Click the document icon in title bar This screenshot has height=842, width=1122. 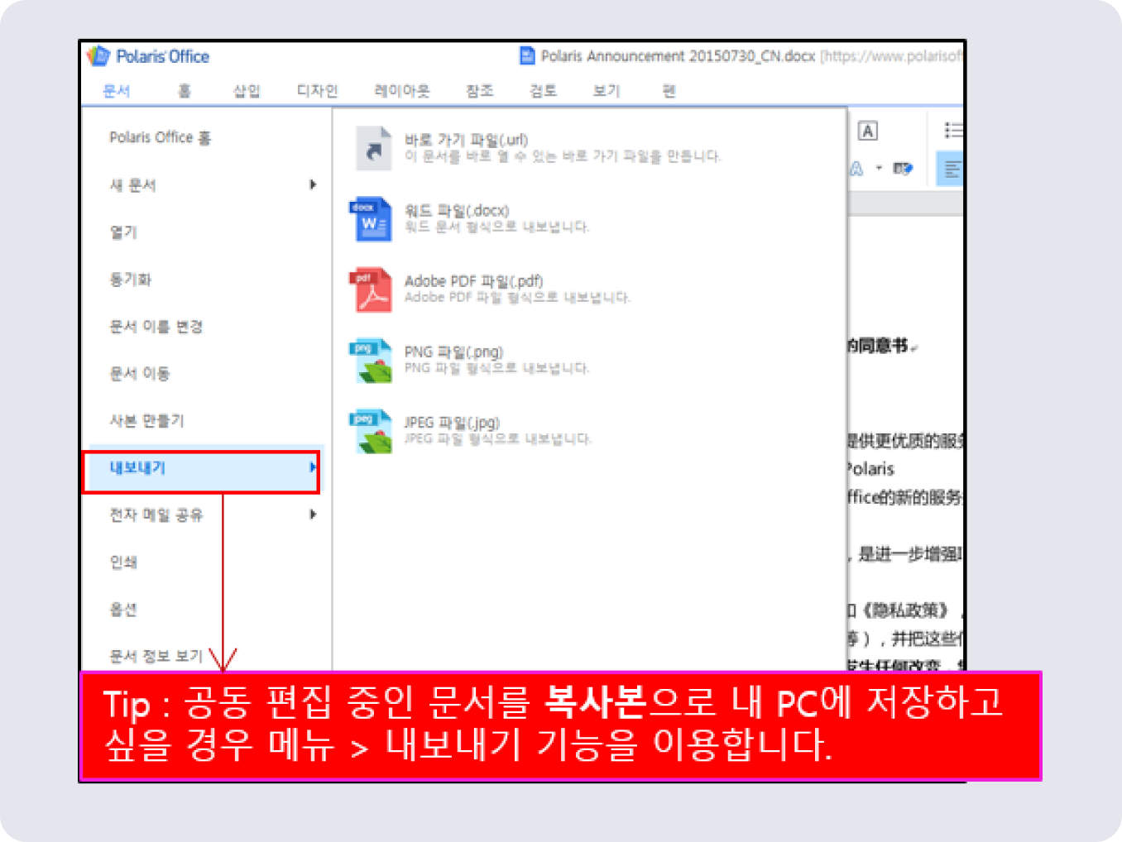(x=526, y=55)
